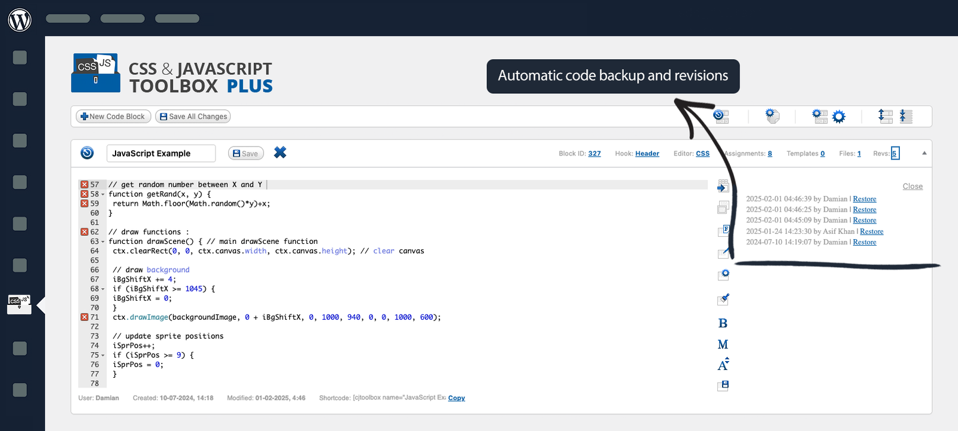The image size is (958, 431).
Task: Delete block using the blue X icon
Action: 280,152
